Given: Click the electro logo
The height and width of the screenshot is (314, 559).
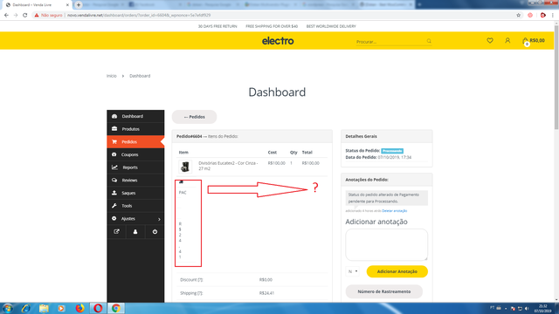Looking at the screenshot, I should pyautogui.click(x=278, y=41).
